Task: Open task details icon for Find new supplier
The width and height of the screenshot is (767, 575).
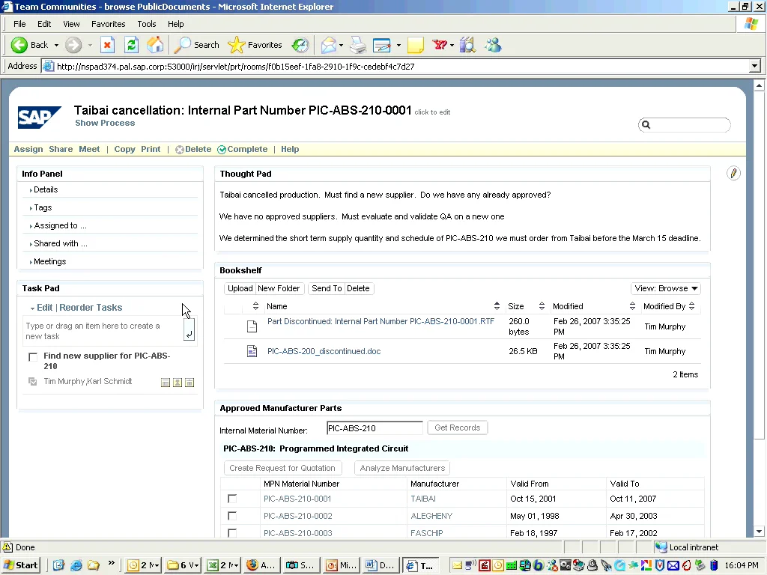Action: click(x=166, y=383)
